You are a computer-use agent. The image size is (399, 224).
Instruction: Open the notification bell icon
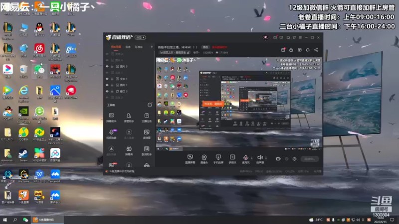pyautogui.click(x=308, y=50)
